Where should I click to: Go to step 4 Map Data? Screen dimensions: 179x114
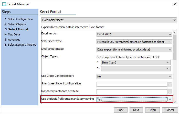(x=12, y=34)
